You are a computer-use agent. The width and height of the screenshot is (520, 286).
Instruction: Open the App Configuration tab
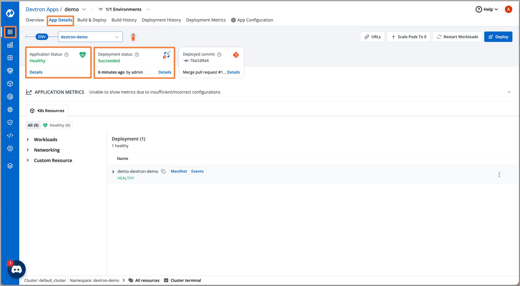[252, 20]
